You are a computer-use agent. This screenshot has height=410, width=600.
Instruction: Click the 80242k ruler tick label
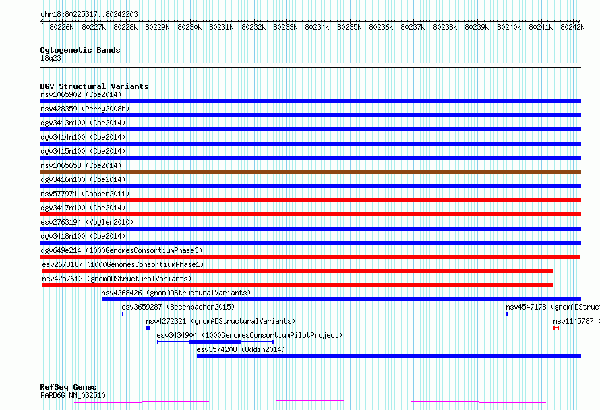(x=572, y=27)
